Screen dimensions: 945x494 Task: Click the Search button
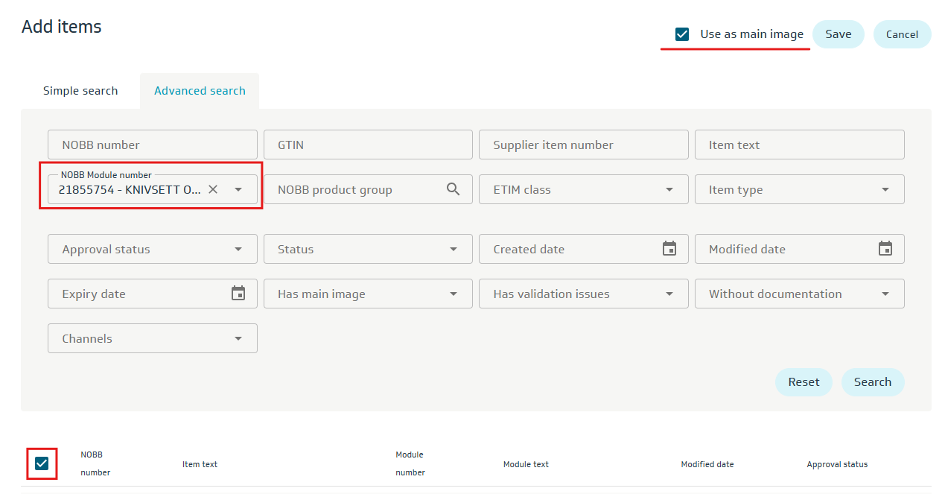point(872,382)
